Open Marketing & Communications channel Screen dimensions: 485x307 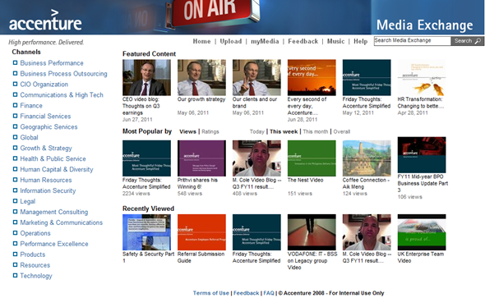pyautogui.click(x=62, y=222)
